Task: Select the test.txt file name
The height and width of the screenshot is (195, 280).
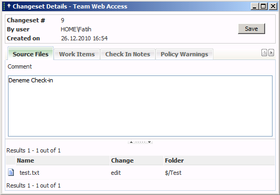Action: 29,173
